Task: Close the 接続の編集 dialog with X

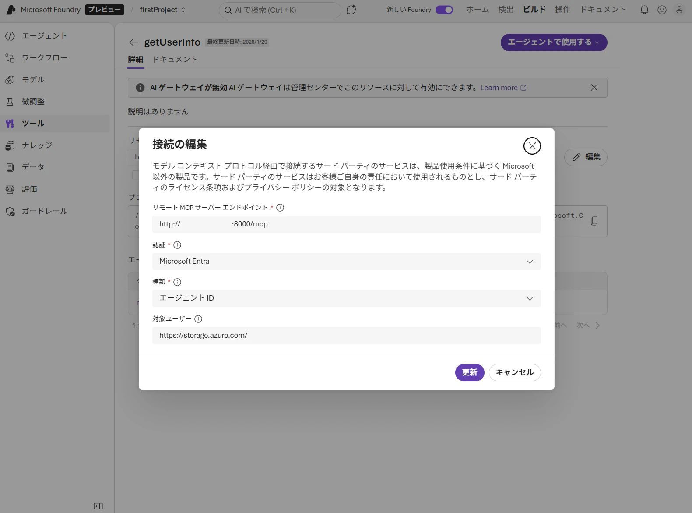Action: (x=532, y=146)
